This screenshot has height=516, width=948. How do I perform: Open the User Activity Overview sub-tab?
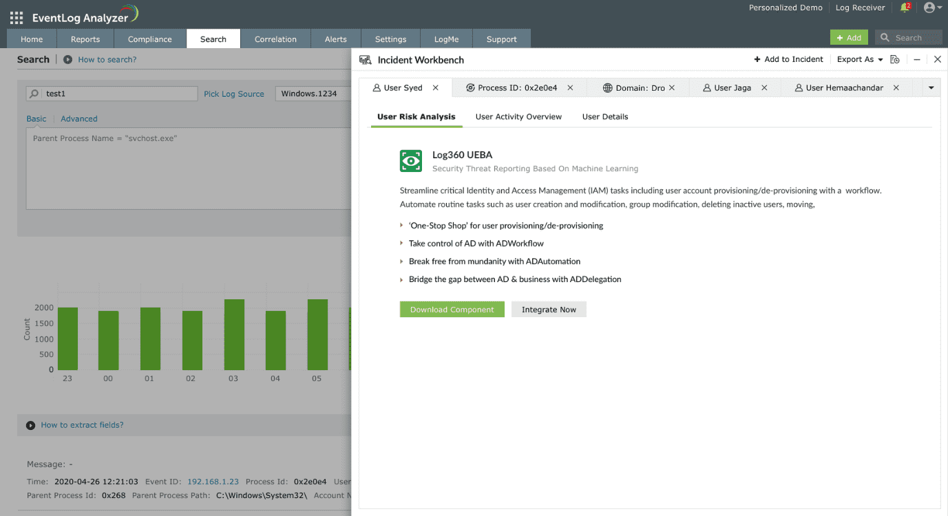tap(518, 117)
